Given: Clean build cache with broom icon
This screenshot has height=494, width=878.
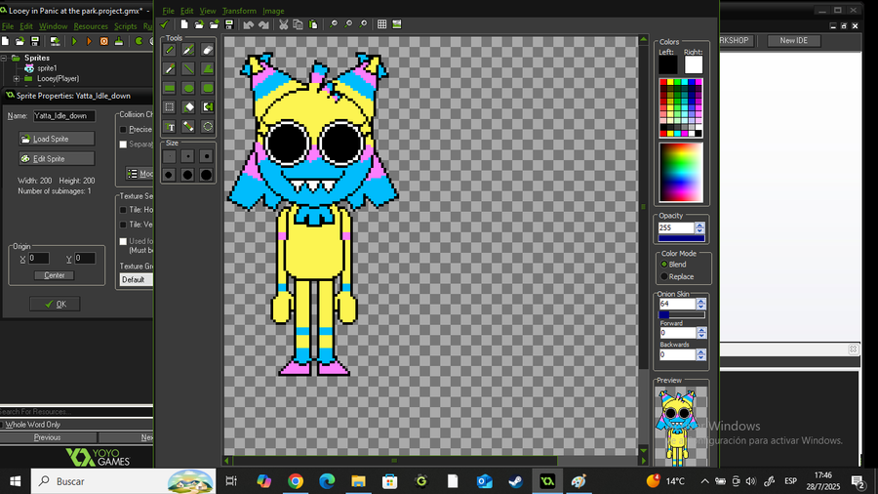Looking at the screenshot, I should (x=119, y=41).
